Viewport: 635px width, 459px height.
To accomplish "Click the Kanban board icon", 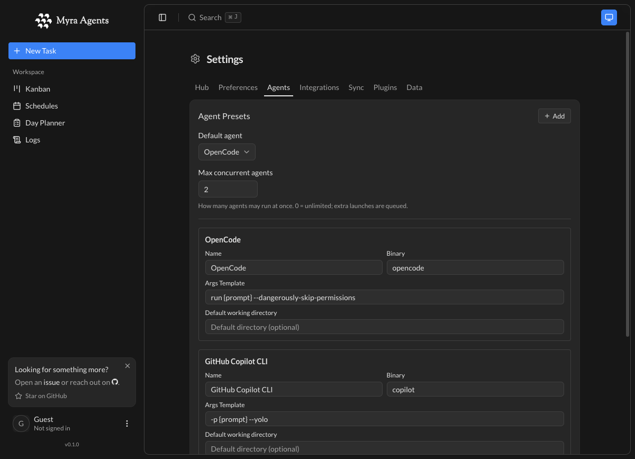I will tap(17, 89).
